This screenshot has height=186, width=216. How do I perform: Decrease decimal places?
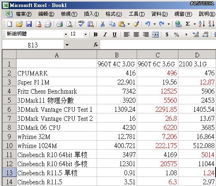[205, 34]
